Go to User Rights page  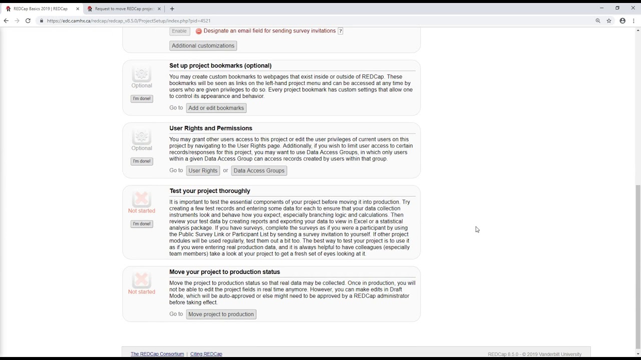coord(203,170)
